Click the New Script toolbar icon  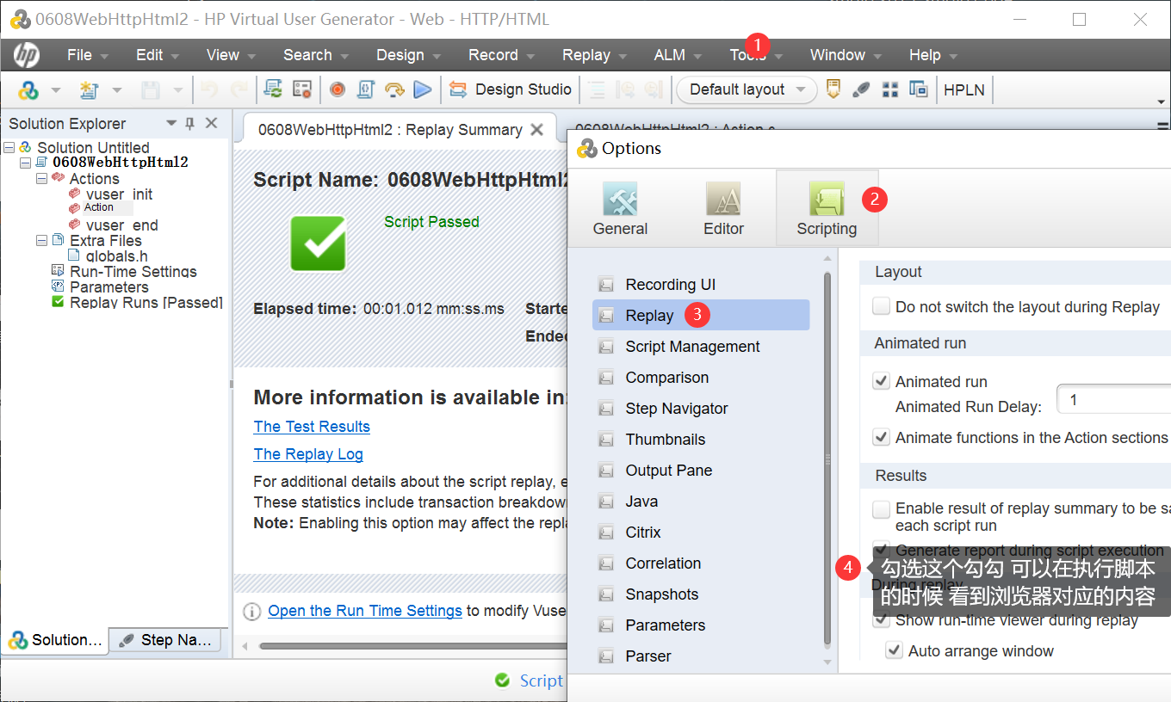(x=88, y=89)
